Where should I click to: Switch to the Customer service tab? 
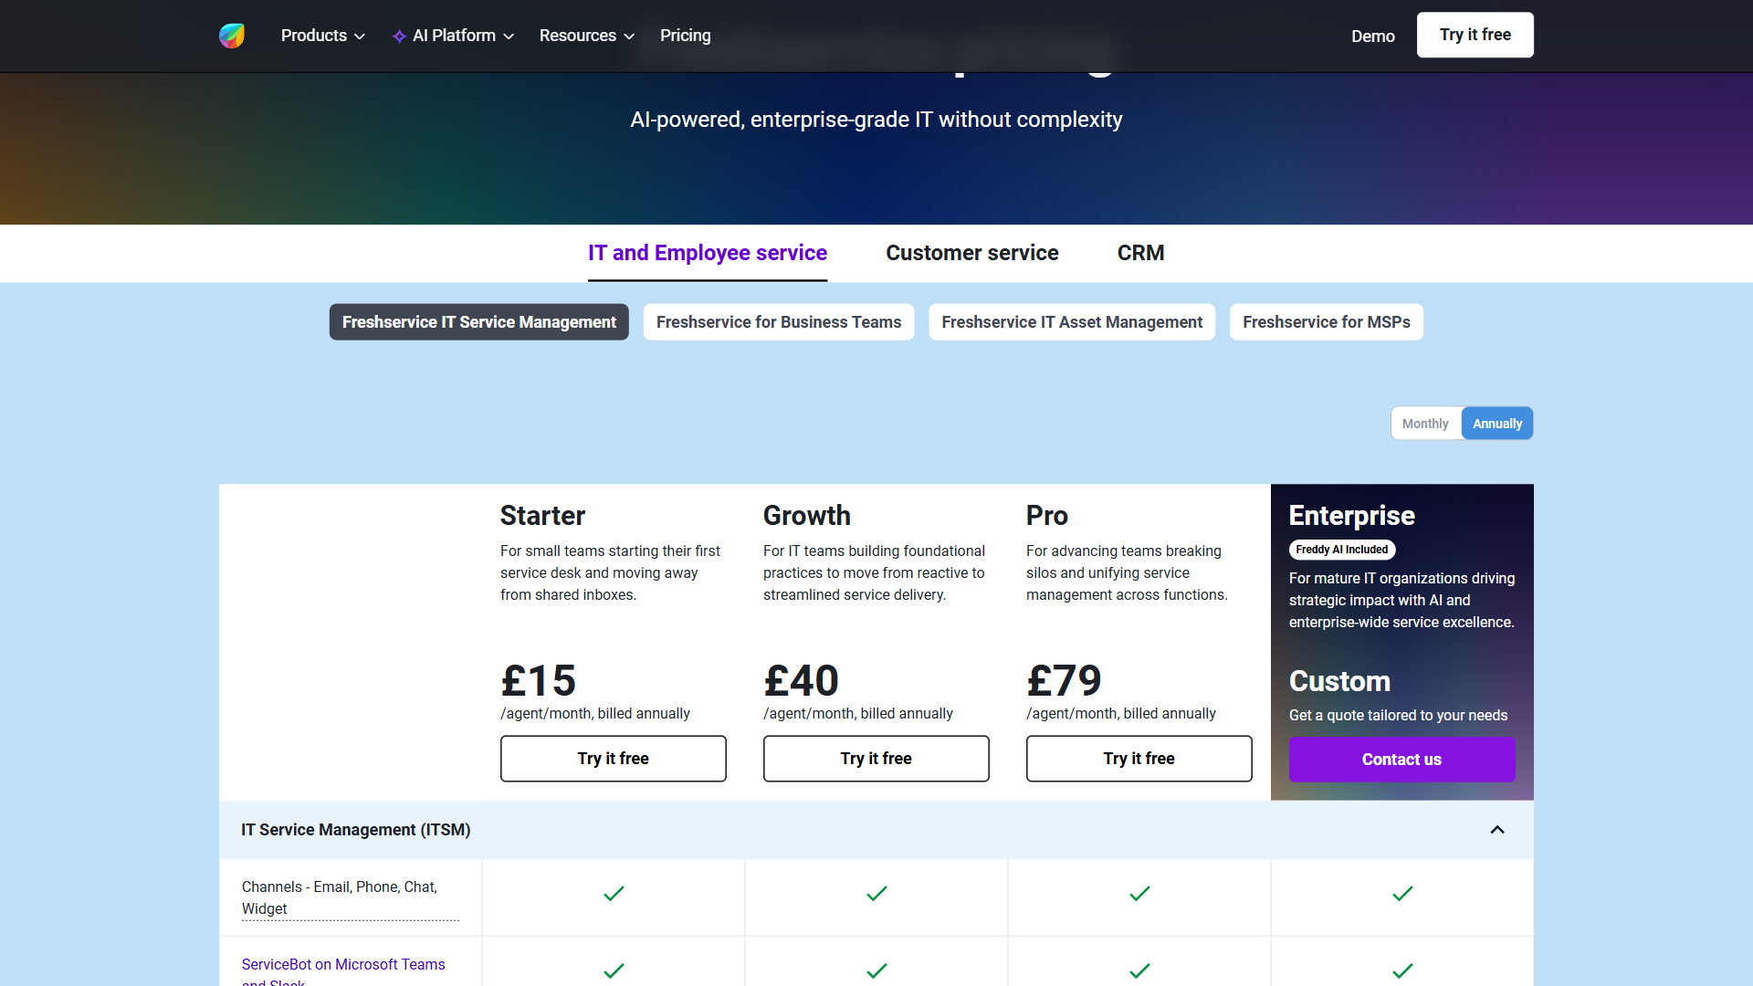tap(972, 253)
